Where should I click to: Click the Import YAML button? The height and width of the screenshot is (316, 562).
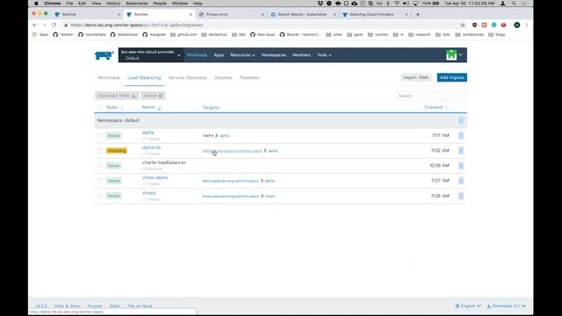[x=415, y=78]
